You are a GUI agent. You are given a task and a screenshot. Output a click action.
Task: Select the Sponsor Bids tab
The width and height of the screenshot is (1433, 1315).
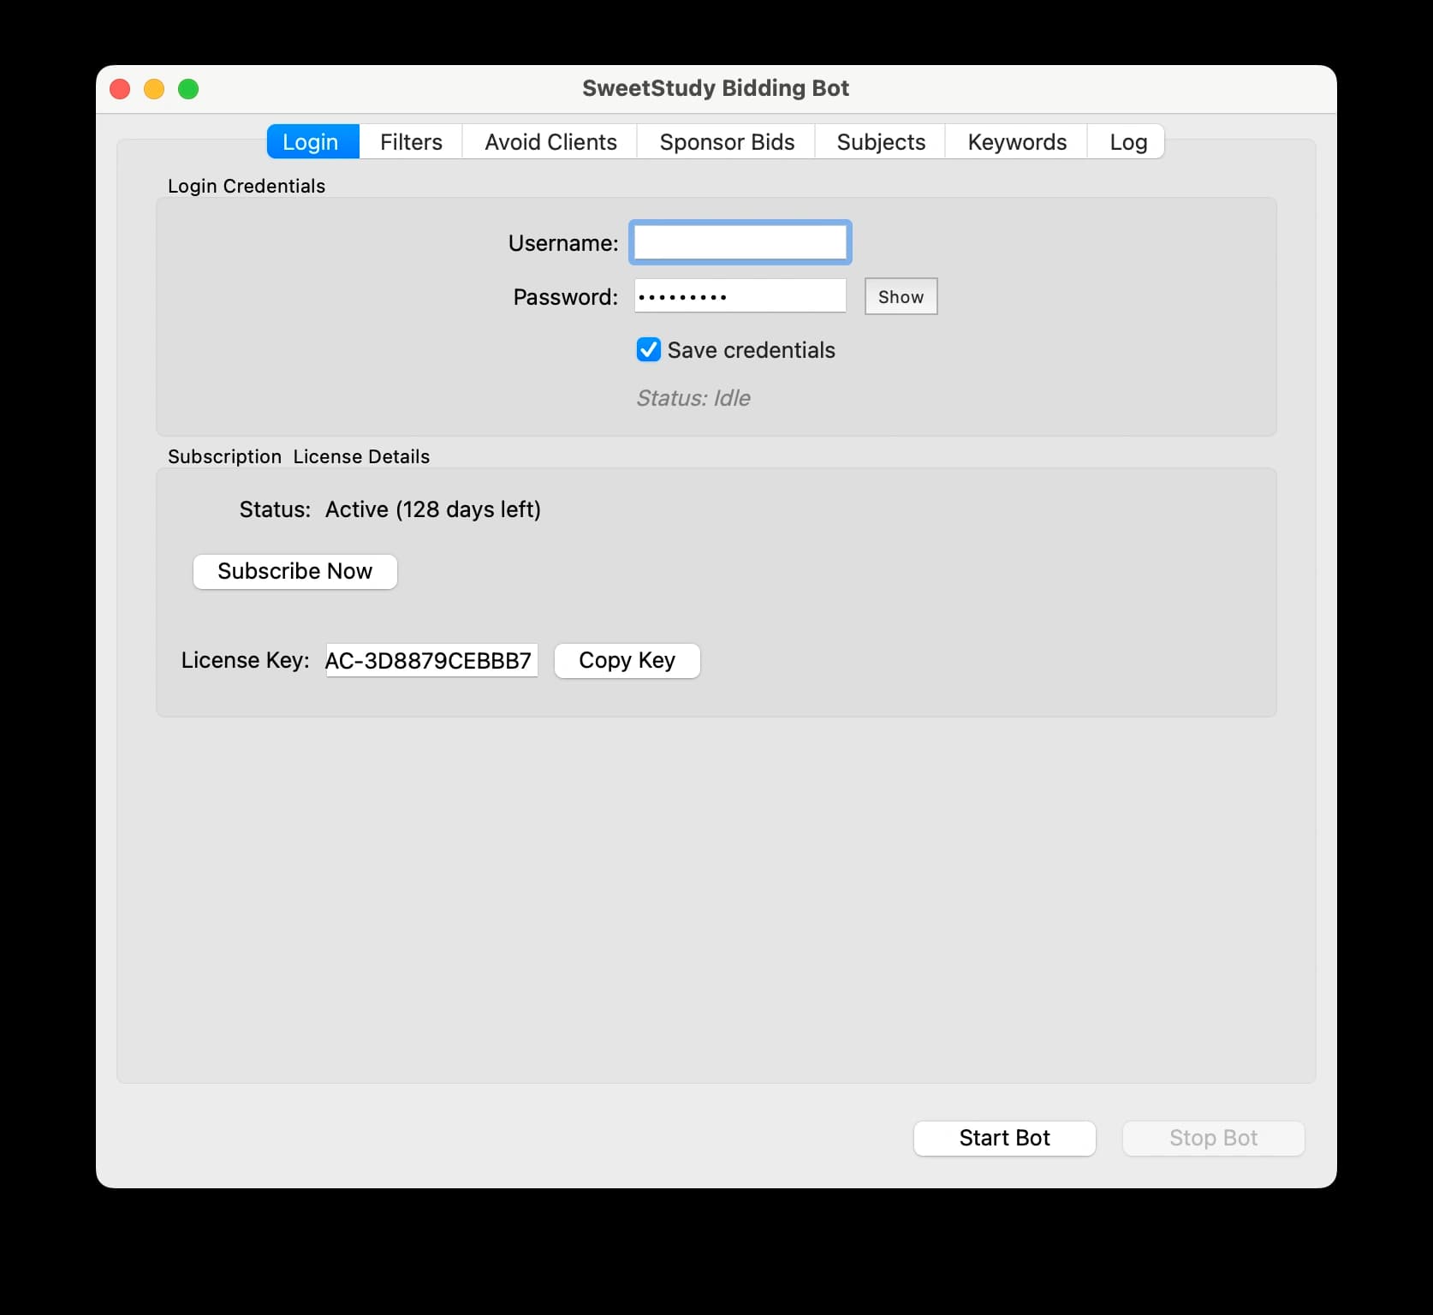[727, 141]
